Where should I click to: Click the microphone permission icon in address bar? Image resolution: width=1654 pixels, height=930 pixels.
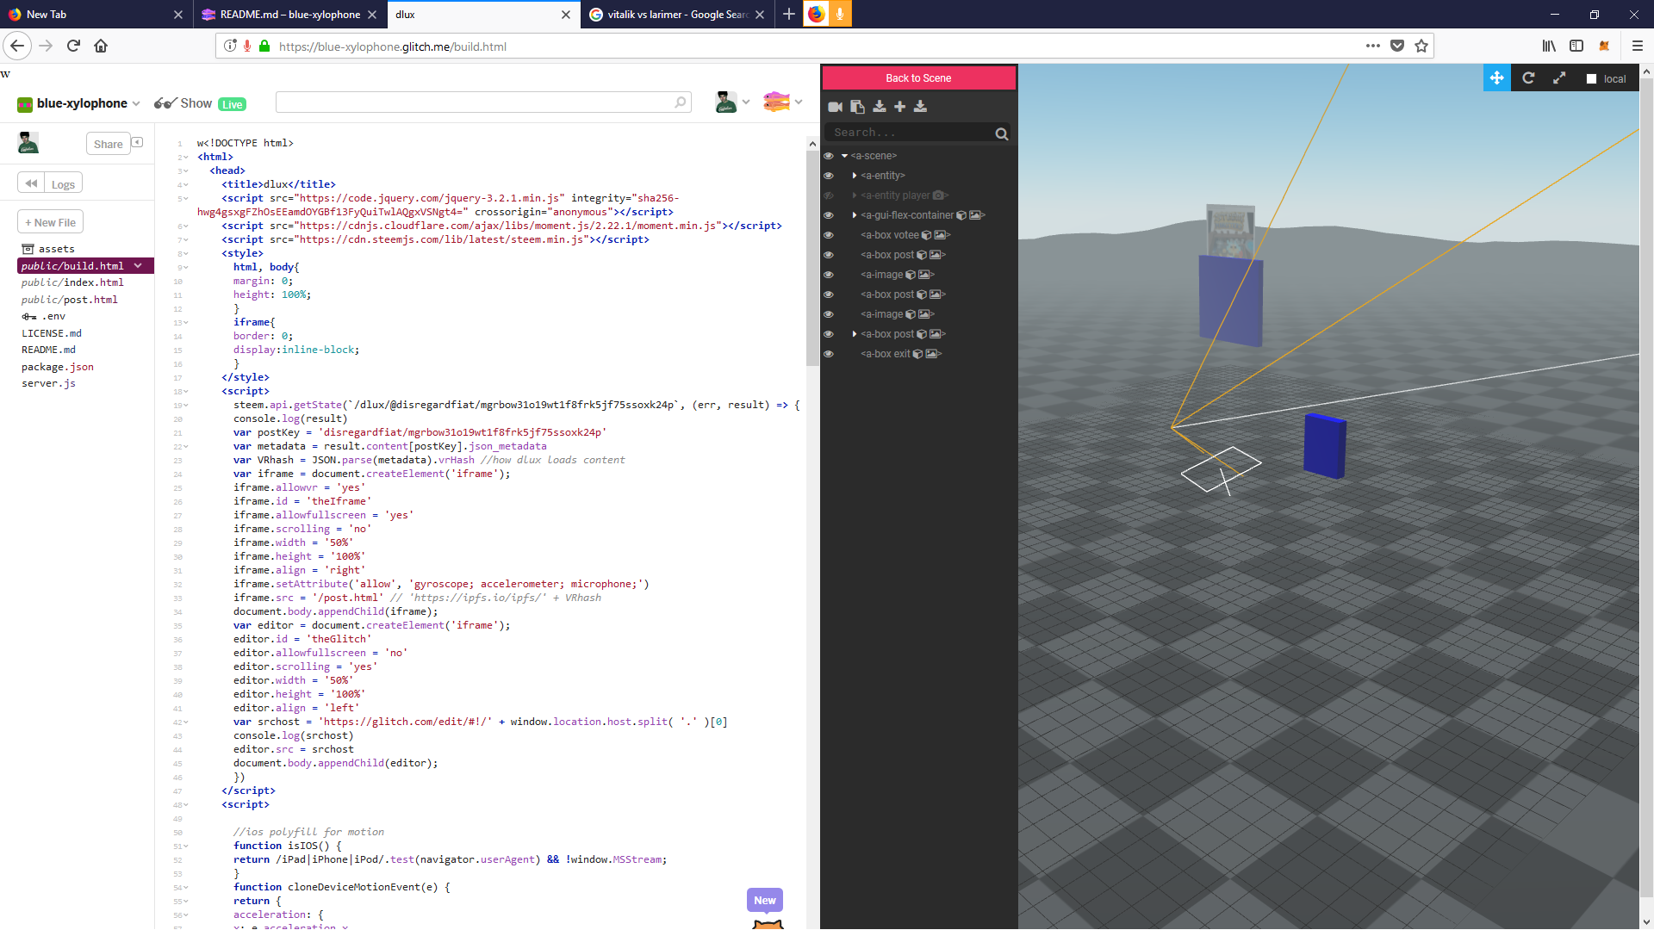(x=247, y=46)
